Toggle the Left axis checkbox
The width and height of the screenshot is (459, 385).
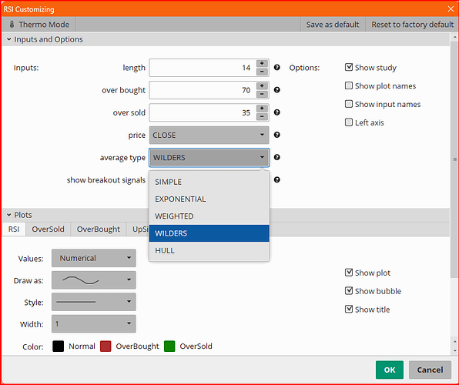[349, 122]
